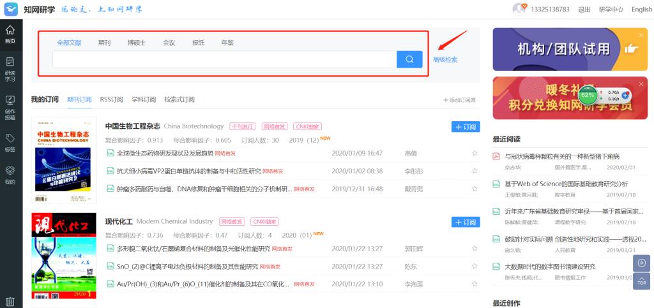Star the 全球微生态药物研发现状及发展趋势 article

coord(475,153)
